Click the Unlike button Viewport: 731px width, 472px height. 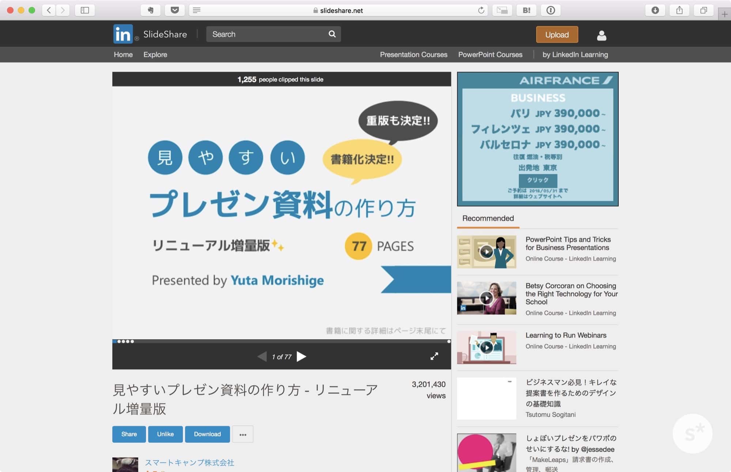pyautogui.click(x=164, y=434)
